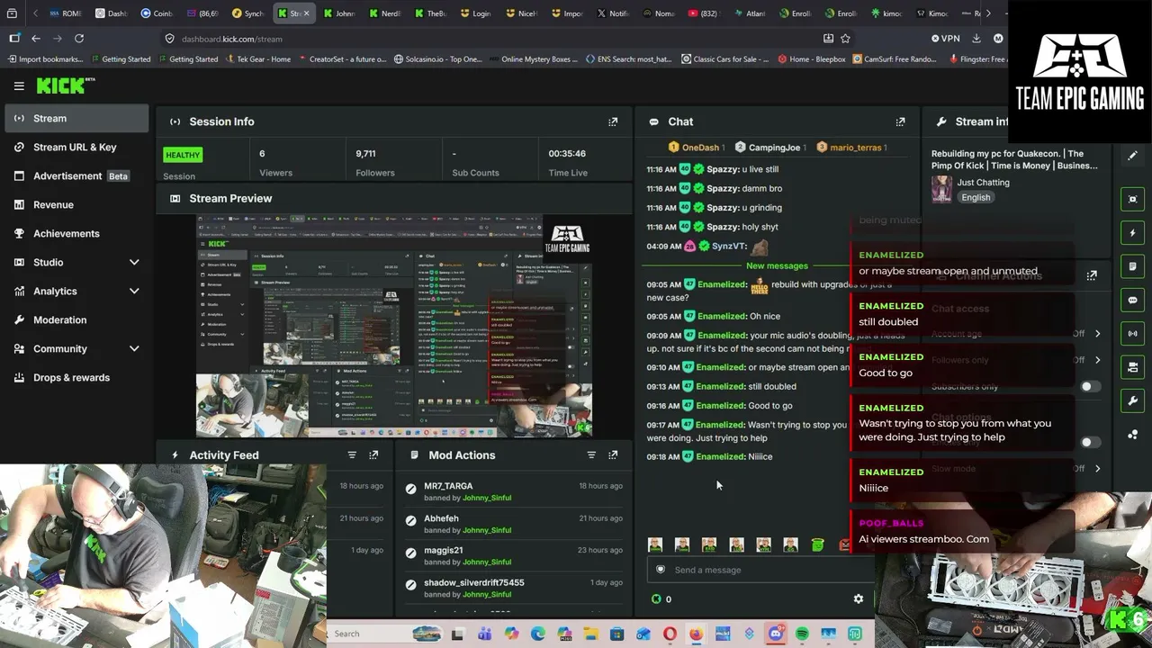Open Spotify from the taskbar

coord(802,634)
